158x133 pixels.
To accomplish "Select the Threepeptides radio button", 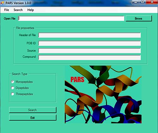I will point(13,94).
